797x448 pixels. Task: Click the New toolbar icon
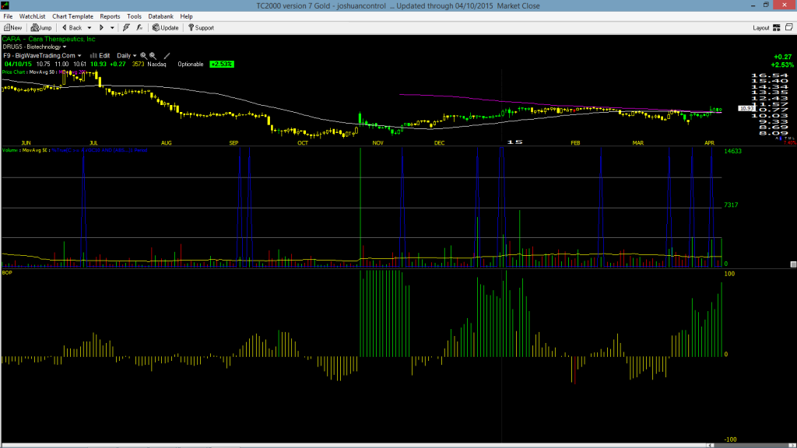click(x=12, y=27)
